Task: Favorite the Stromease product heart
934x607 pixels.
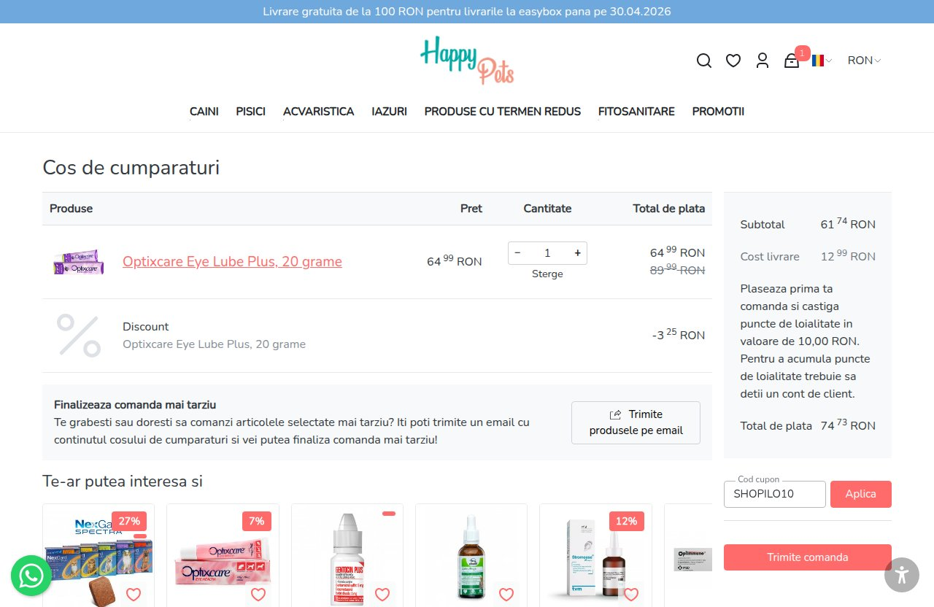Action: [631, 594]
